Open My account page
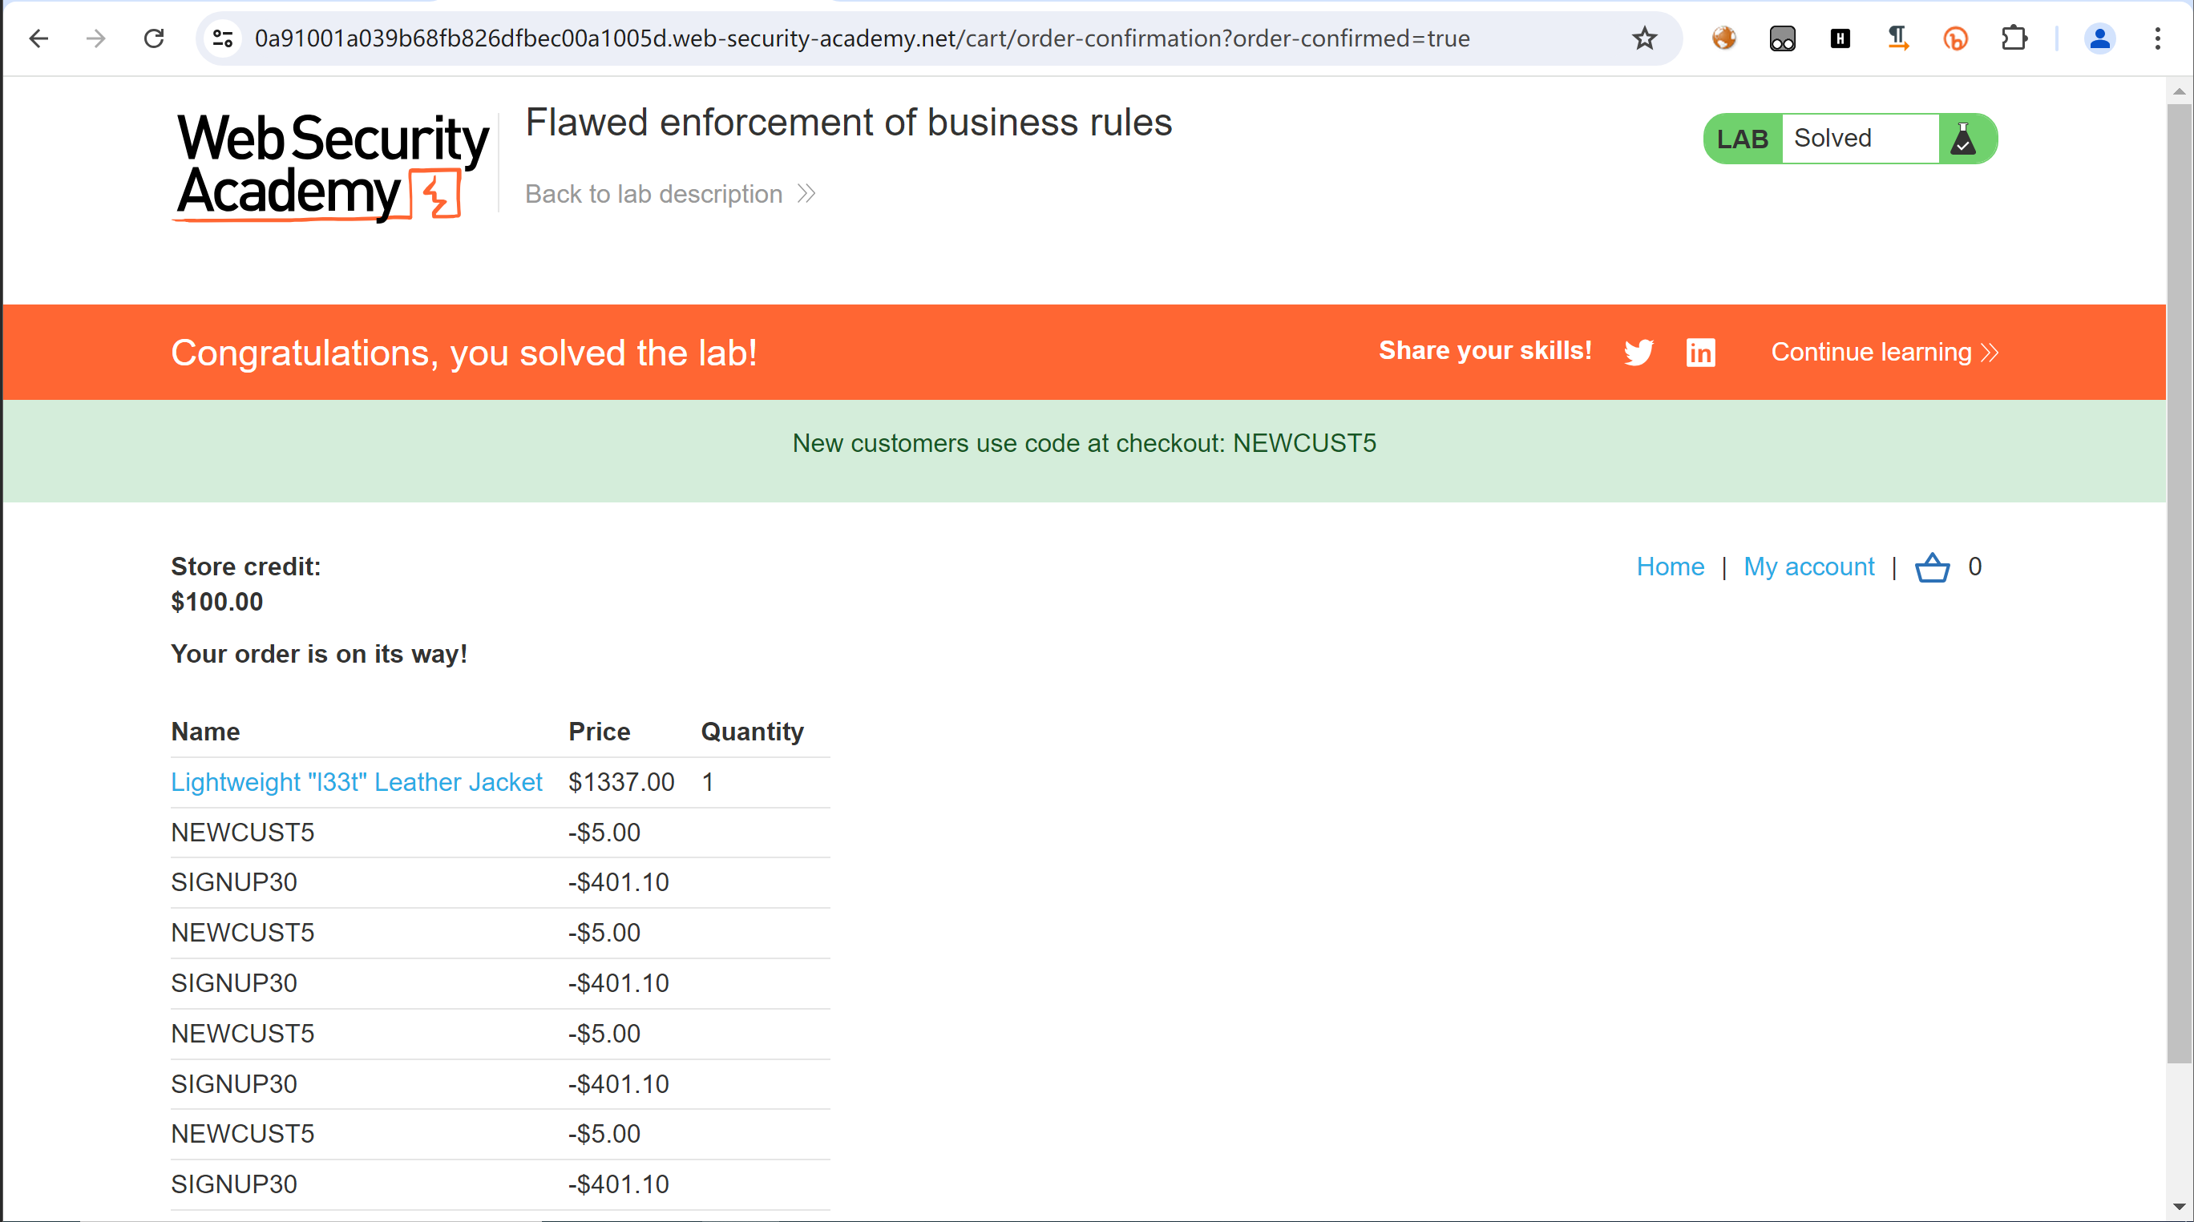This screenshot has height=1222, width=2194. [x=1806, y=566]
